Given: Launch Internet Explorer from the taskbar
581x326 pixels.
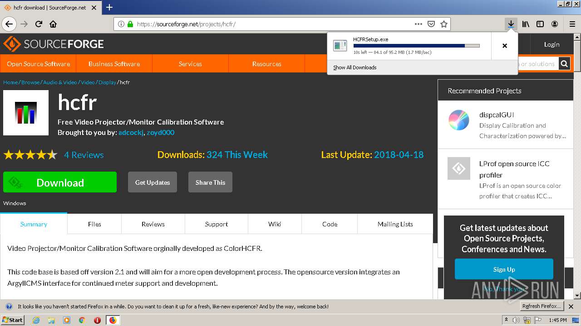Looking at the screenshot, I should coord(36,320).
